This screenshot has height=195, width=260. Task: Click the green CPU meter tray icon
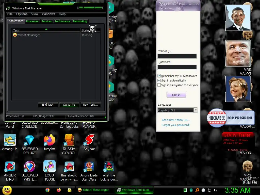click(x=185, y=190)
